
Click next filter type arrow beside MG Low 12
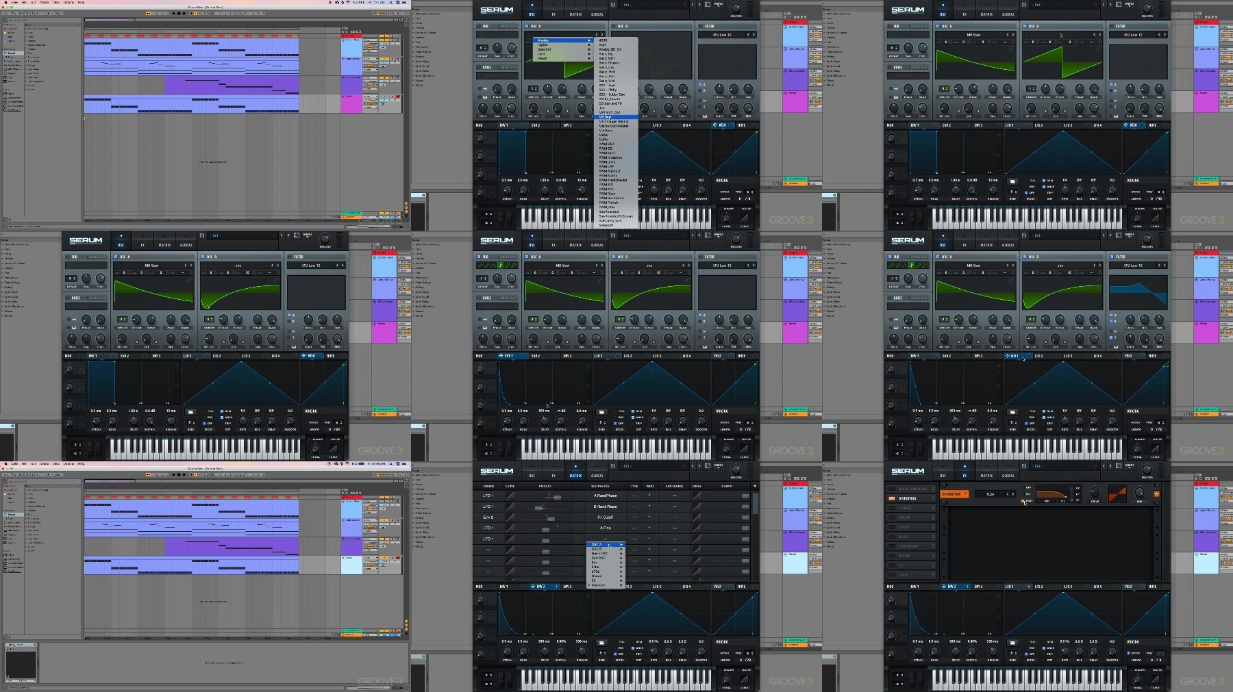tap(754, 35)
